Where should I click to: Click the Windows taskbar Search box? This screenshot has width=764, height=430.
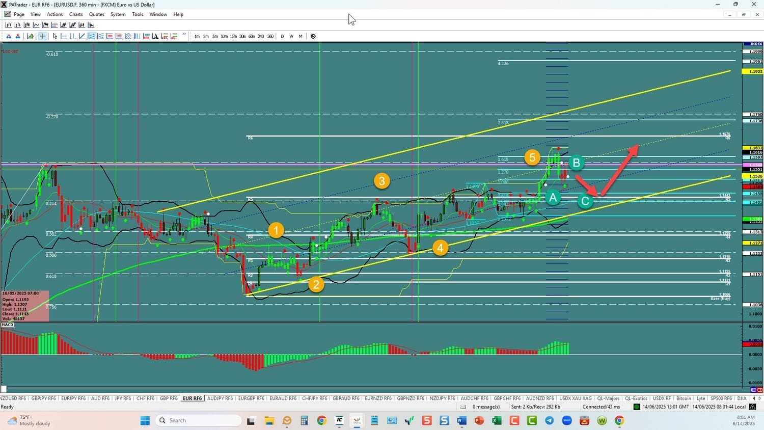click(199, 420)
